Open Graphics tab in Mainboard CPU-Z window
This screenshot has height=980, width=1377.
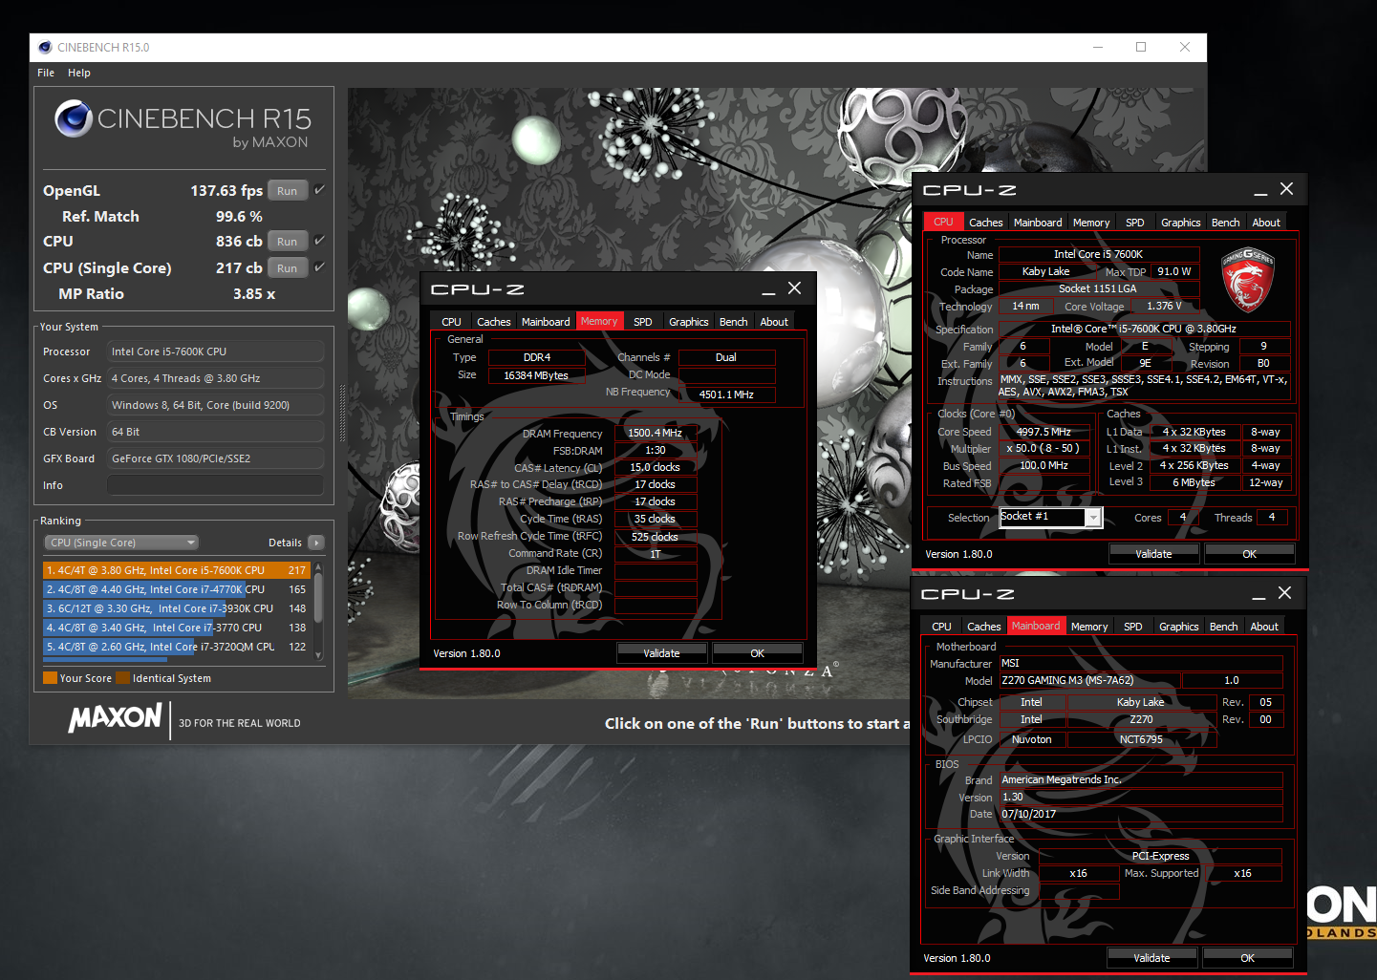1179,627
